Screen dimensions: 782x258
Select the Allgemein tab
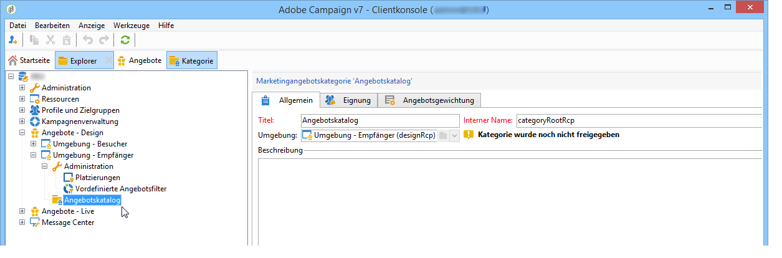(286, 100)
